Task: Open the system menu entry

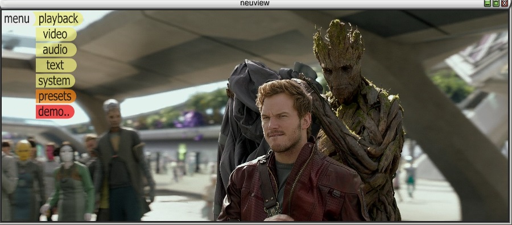Action: pos(55,81)
